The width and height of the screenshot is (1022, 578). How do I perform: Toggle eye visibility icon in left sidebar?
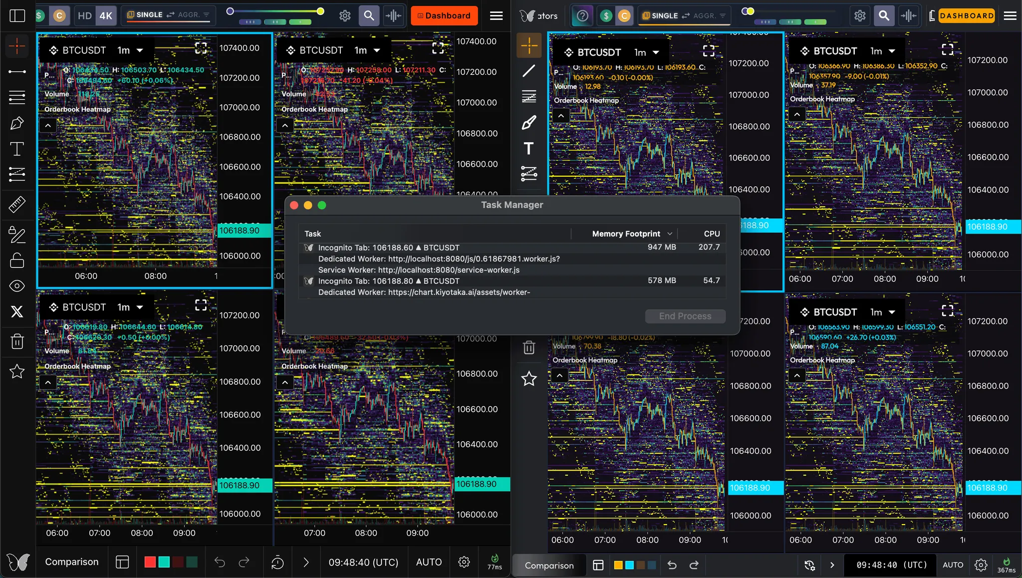[x=17, y=286]
